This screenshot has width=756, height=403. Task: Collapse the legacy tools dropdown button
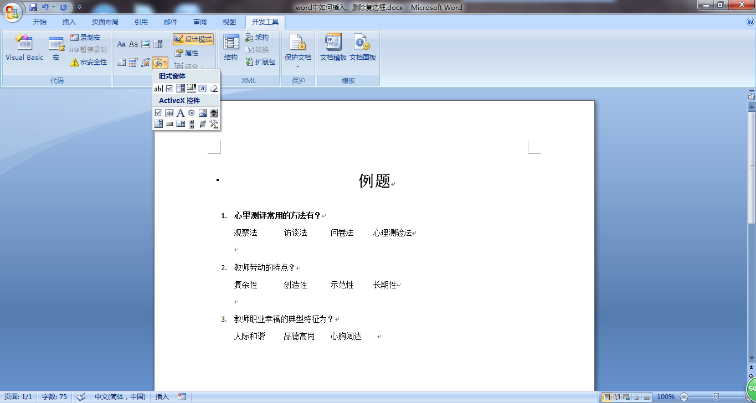(x=160, y=63)
